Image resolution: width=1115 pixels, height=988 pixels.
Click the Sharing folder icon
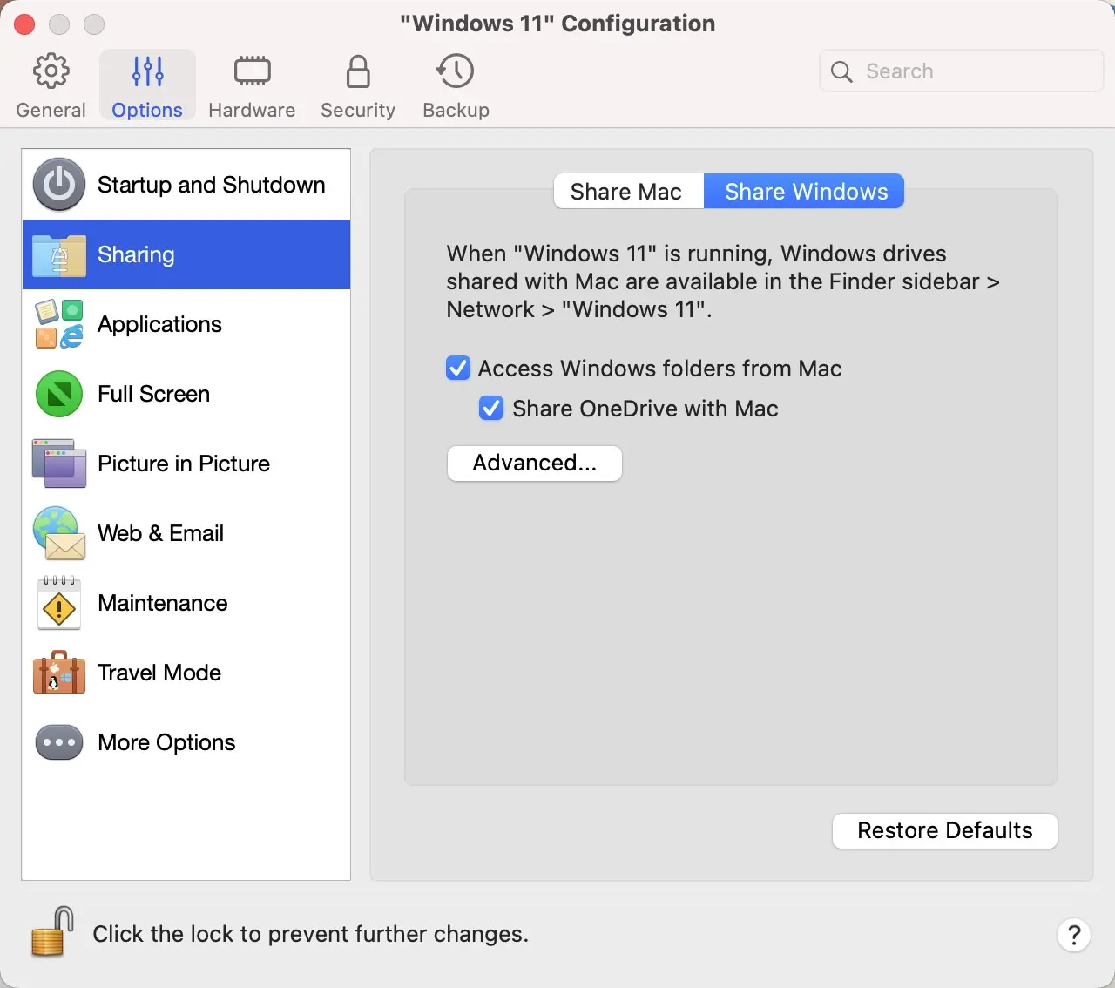pos(59,254)
